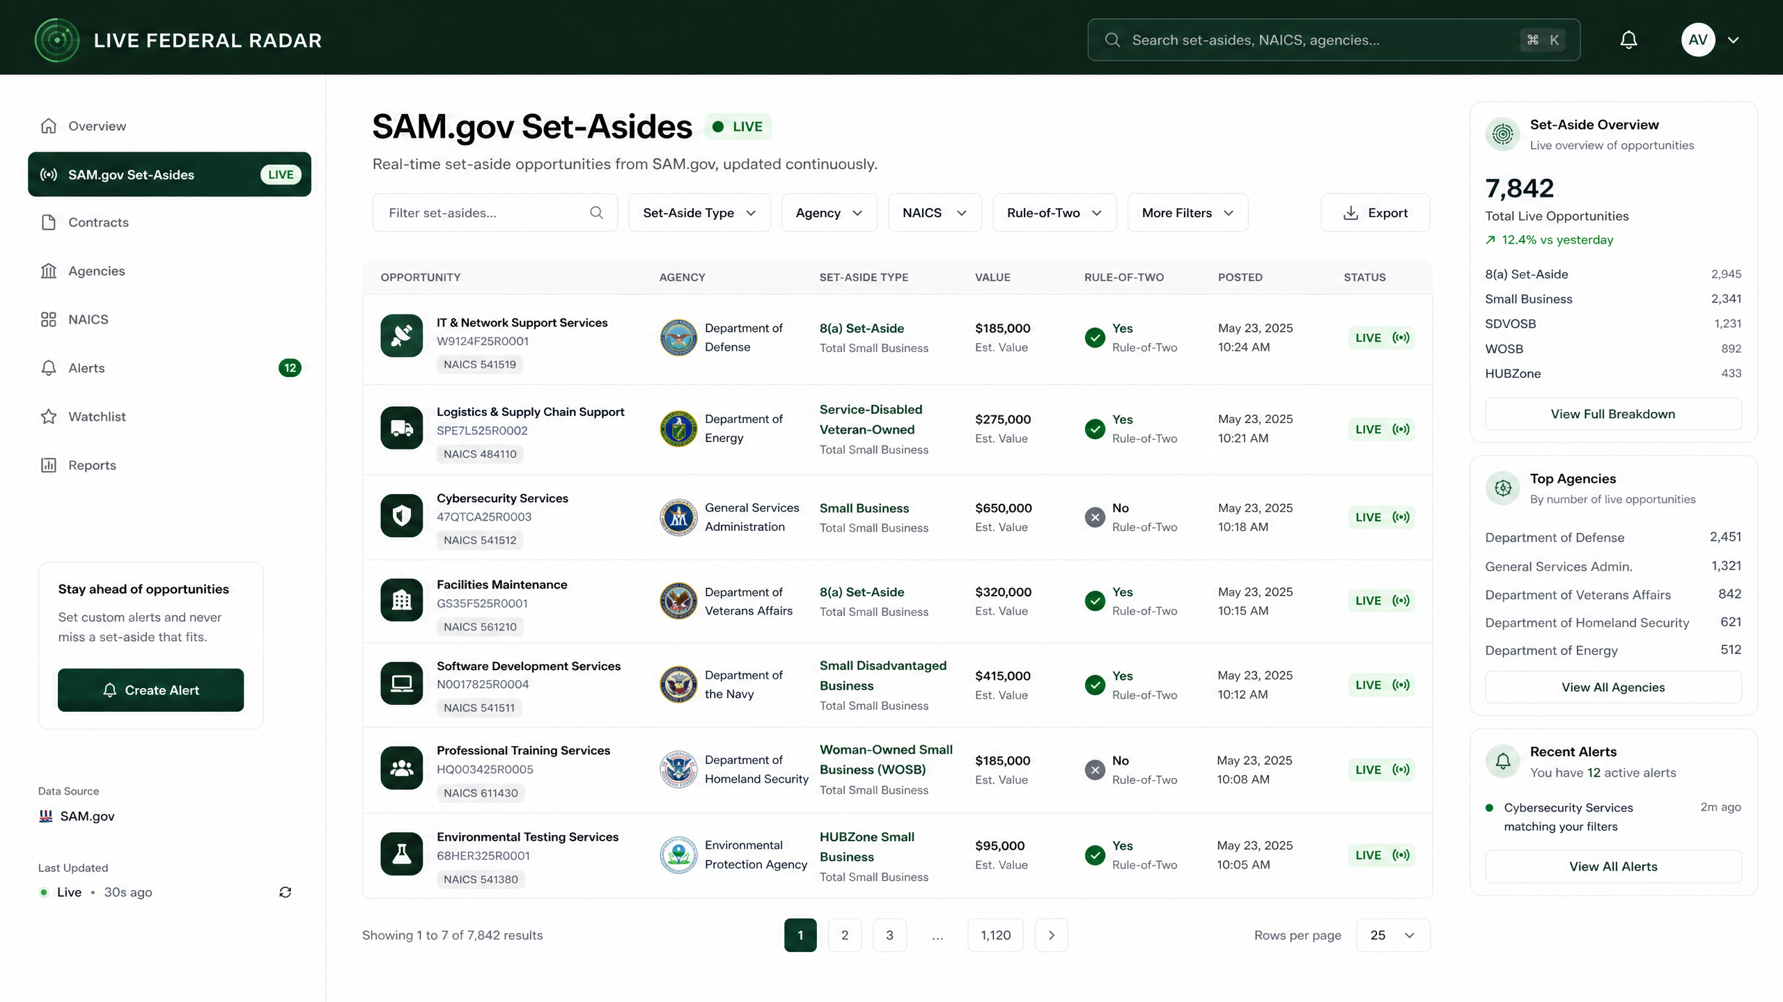Click the Department of Veterans Affairs seal in table
This screenshot has width=1783, height=1002.
pyautogui.click(x=678, y=601)
